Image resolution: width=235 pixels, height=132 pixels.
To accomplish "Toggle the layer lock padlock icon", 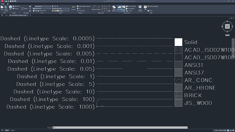I will click(56, 11).
